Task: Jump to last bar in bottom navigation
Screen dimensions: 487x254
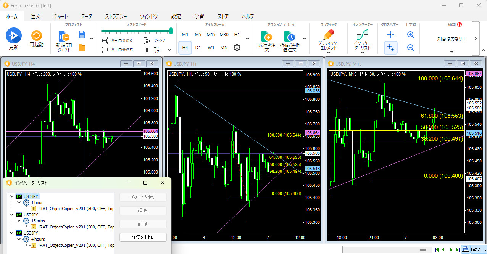Action: pos(458,250)
